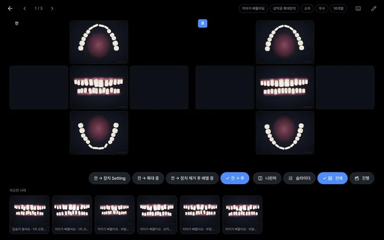Image resolution: width=384 pixels, height=240 pixels.
Task: Open the before upper arch occlusal image
Action: coord(99,42)
